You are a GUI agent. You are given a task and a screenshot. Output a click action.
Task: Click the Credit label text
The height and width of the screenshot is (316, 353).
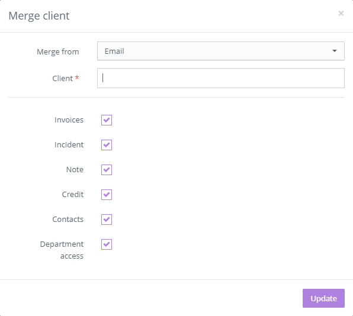click(x=72, y=194)
